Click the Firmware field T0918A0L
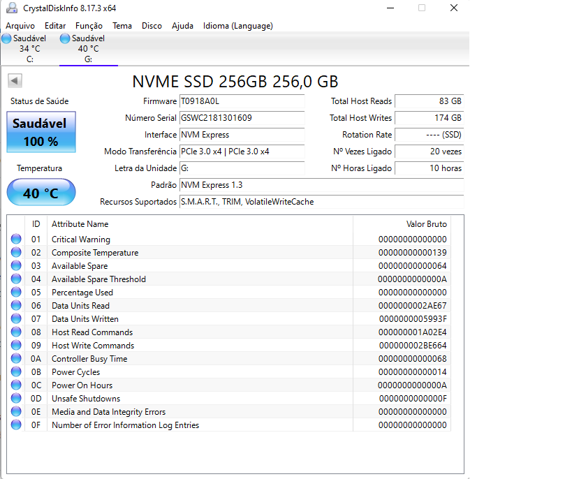Image resolution: width=572 pixels, height=479 pixels. click(x=242, y=101)
